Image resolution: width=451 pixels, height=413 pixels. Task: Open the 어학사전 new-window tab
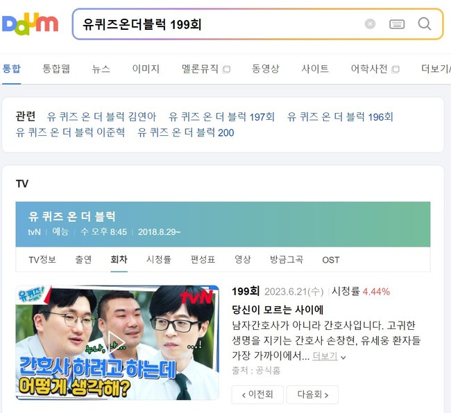point(375,69)
